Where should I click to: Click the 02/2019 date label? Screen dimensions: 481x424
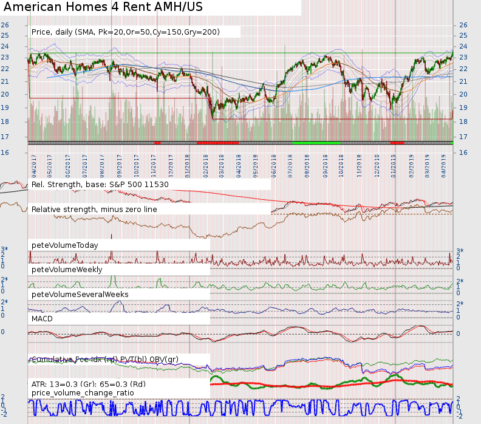click(x=411, y=166)
